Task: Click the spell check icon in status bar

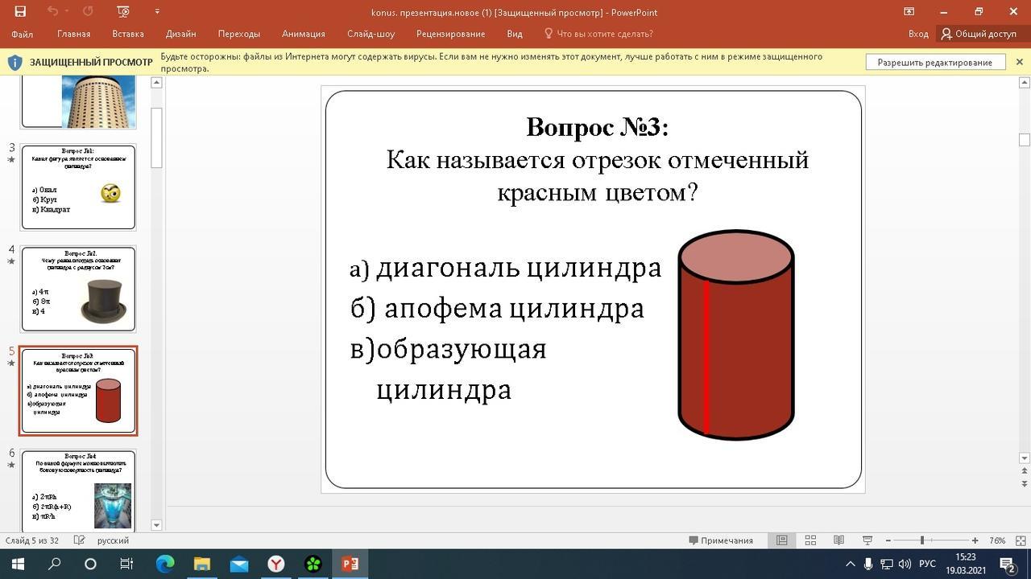Action: click(79, 540)
